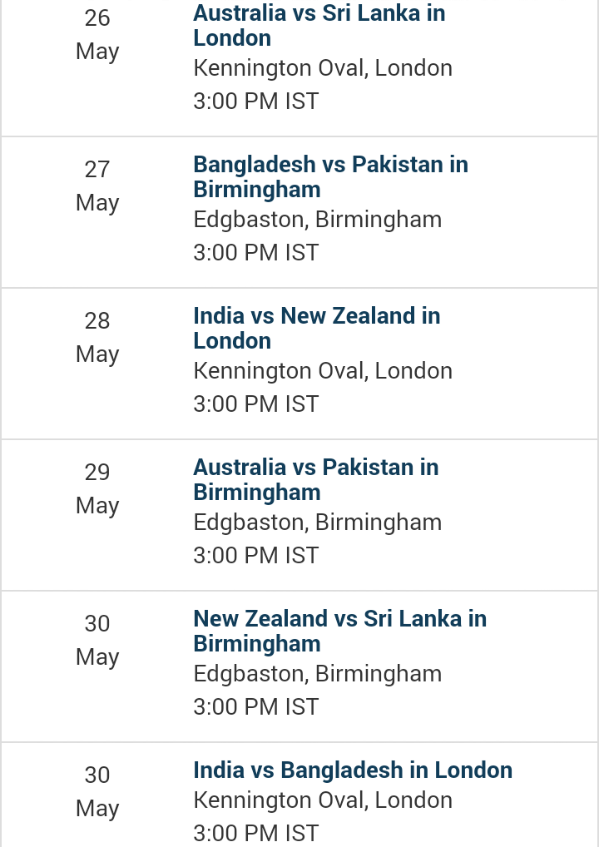This screenshot has width=599, height=847.
Task: Select the 28 May date cell
Action: click(97, 337)
